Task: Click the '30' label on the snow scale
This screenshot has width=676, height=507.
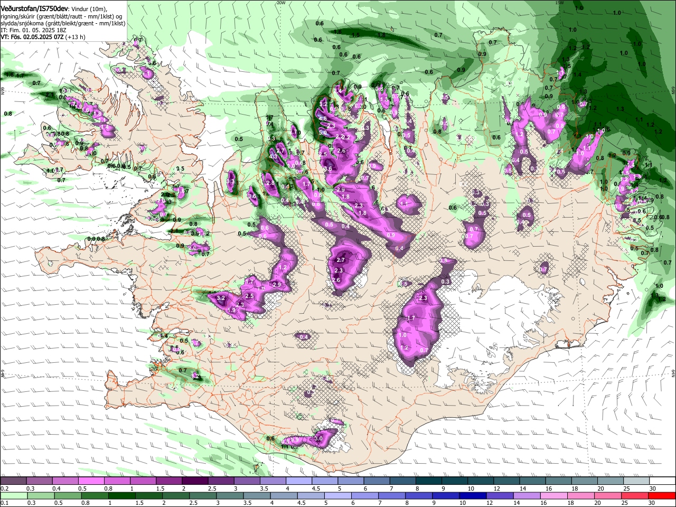Action: point(652,489)
